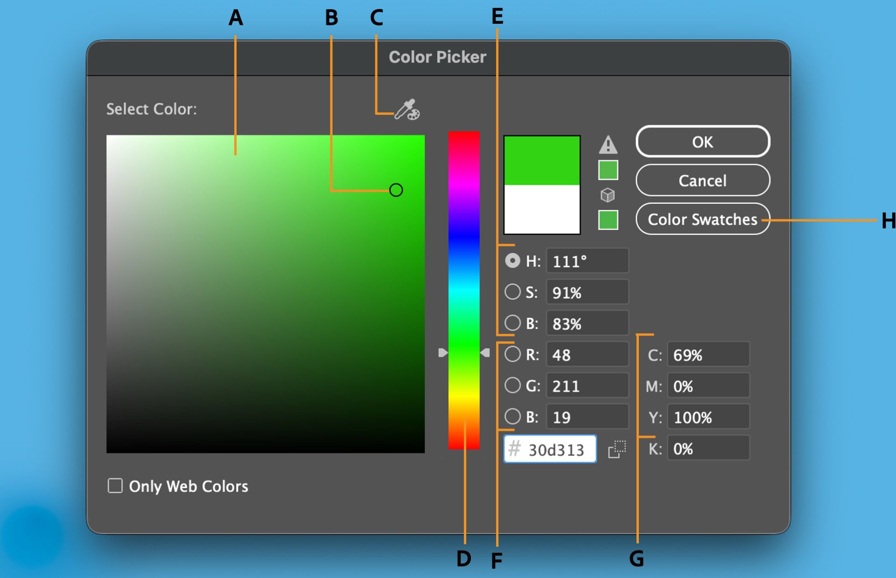Image resolution: width=896 pixels, height=578 pixels.
Task: Click the left arrow on the hue slider
Action: (442, 353)
